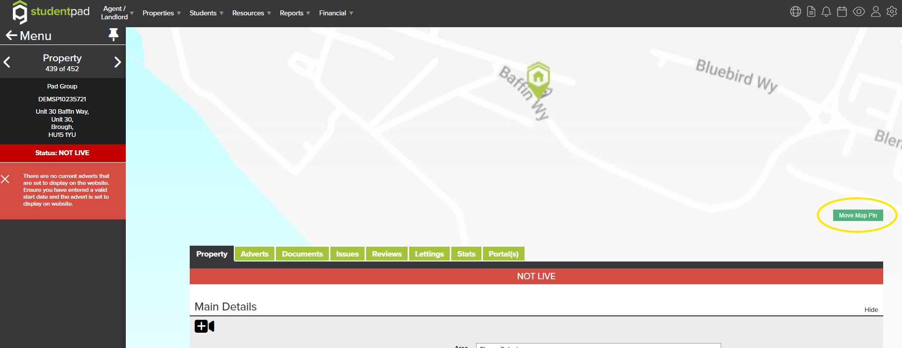Expand the Properties dropdown menu
The width and height of the screenshot is (902, 348).
click(x=161, y=13)
